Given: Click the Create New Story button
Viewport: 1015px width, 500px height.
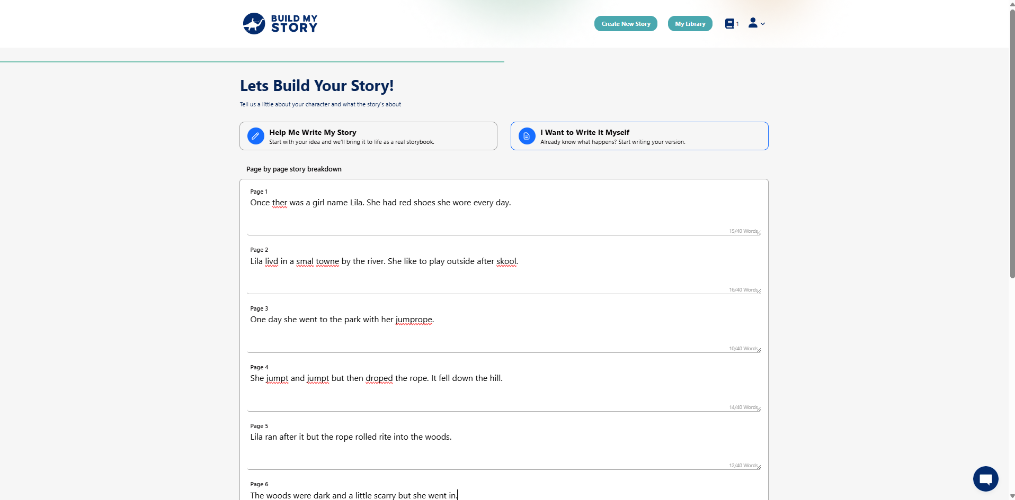Looking at the screenshot, I should (x=626, y=24).
